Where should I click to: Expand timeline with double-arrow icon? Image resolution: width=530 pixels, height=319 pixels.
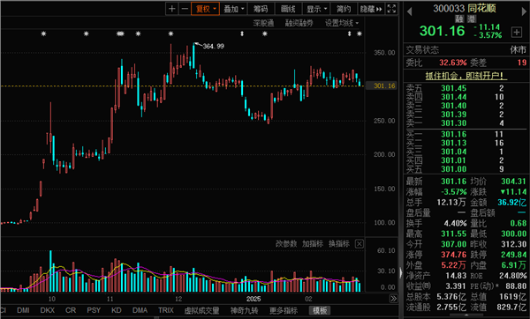tap(393, 299)
